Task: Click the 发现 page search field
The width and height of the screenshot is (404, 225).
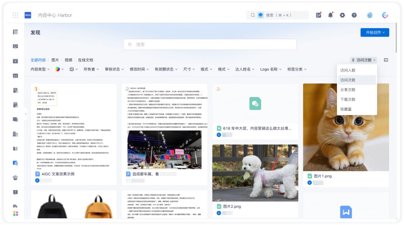Action: [x=210, y=44]
